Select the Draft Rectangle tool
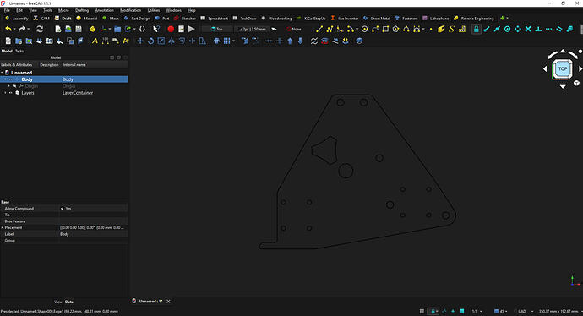This screenshot has width=583, height=316. [385, 29]
